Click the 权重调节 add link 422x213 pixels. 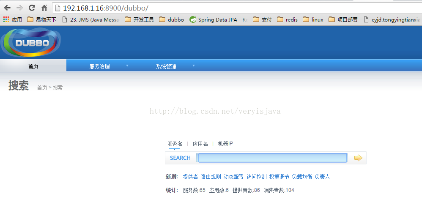(x=280, y=177)
